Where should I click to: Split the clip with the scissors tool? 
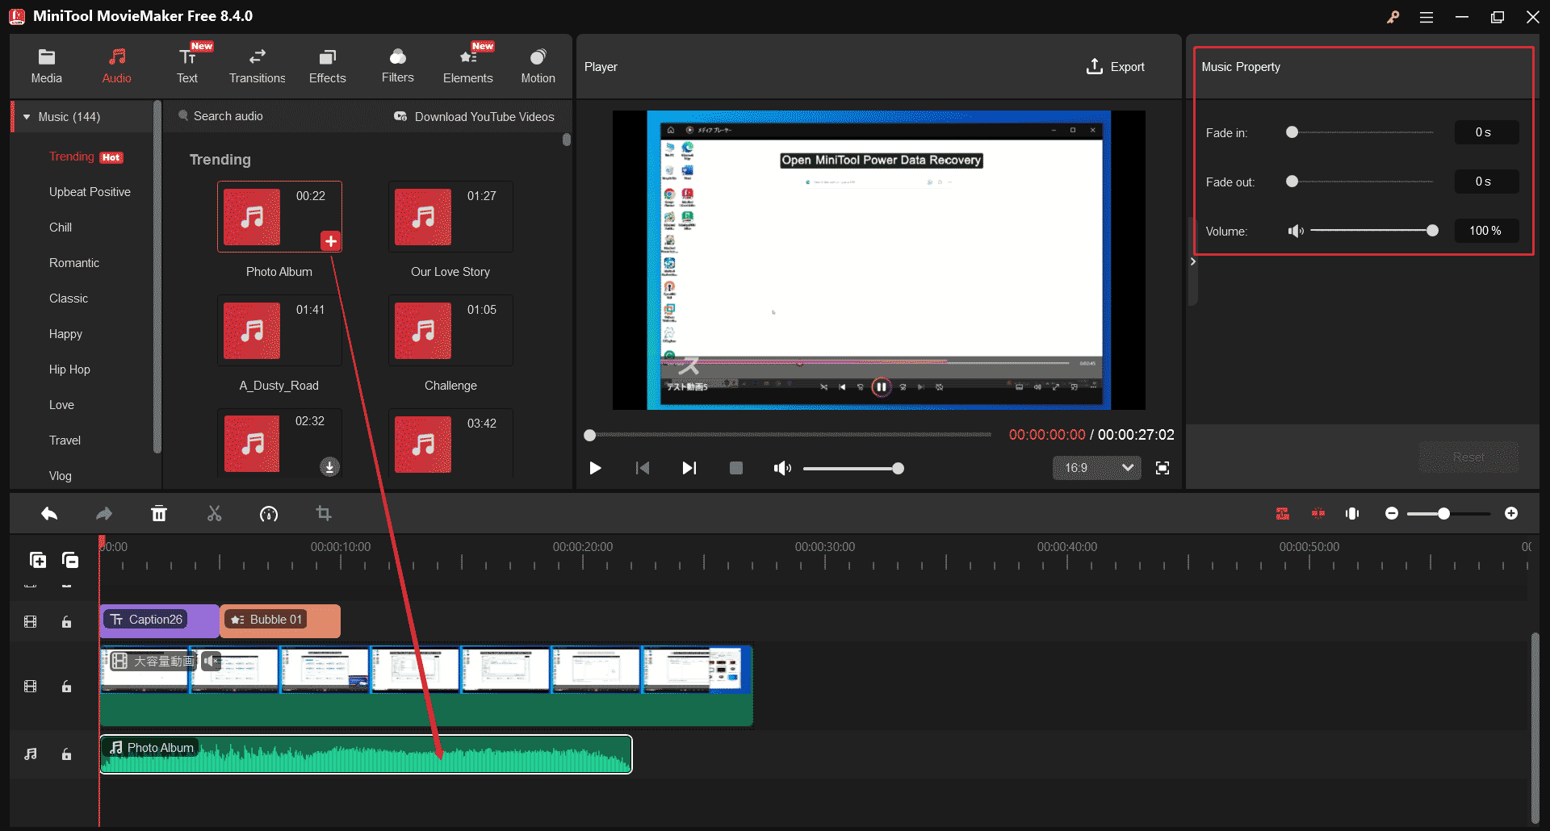(214, 513)
